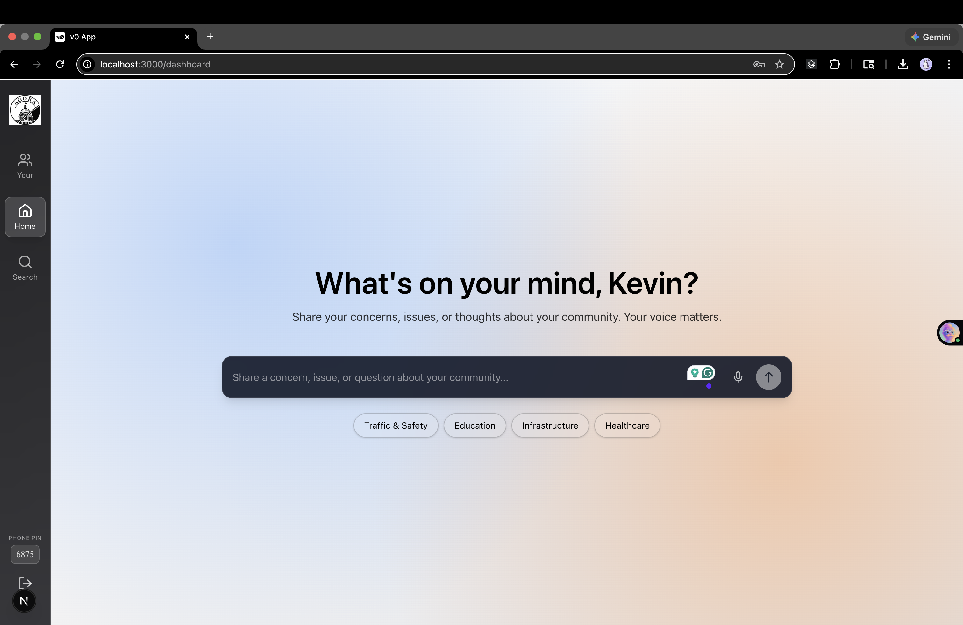The width and height of the screenshot is (963, 625).
Task: Select the Traffic & Safety chip
Action: (395, 425)
